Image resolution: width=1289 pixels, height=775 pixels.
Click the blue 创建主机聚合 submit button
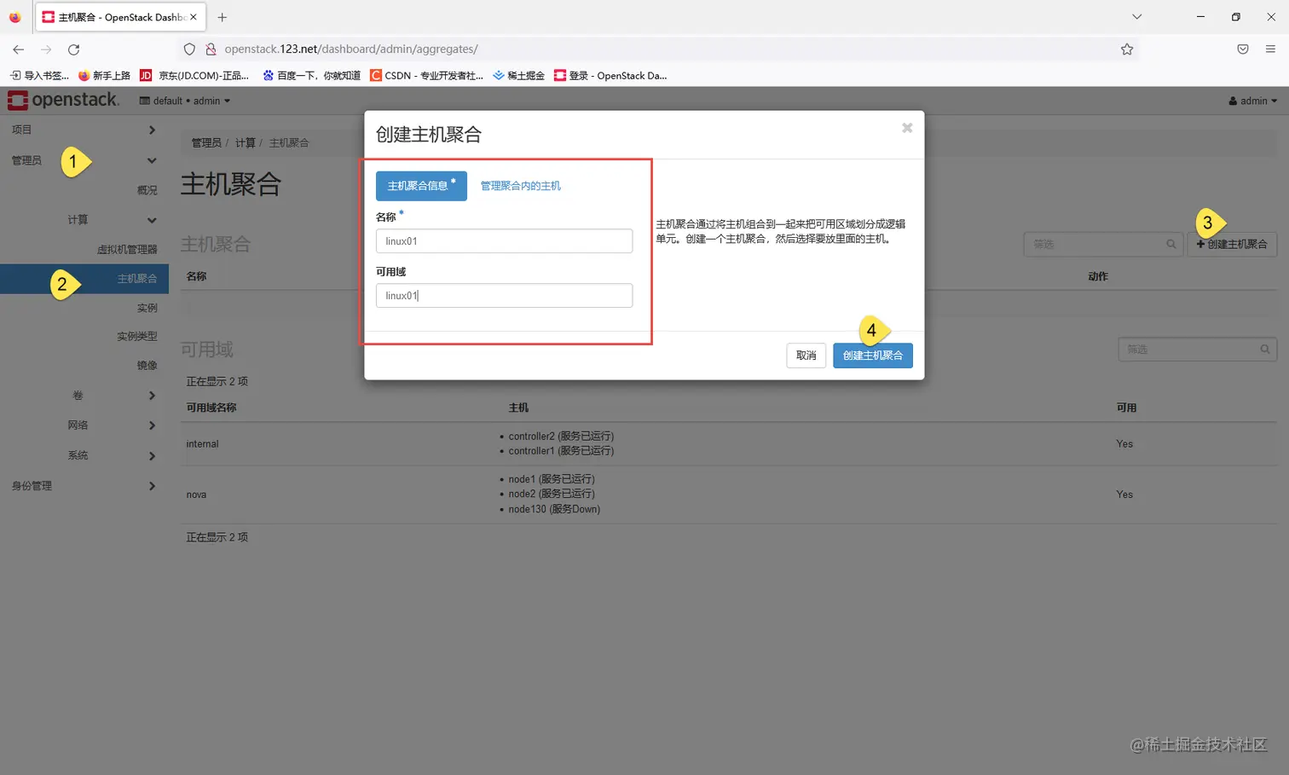[872, 356]
